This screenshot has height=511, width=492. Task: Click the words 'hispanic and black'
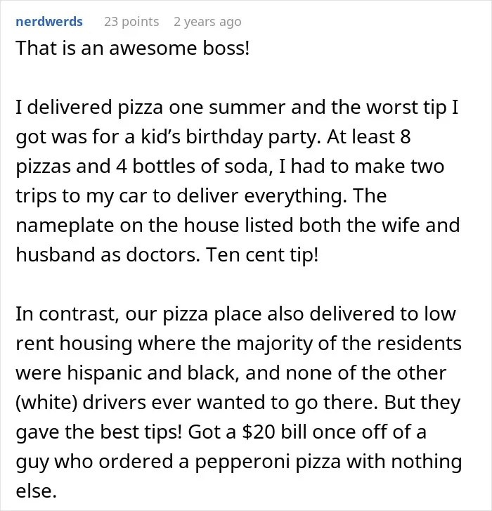click(x=151, y=373)
